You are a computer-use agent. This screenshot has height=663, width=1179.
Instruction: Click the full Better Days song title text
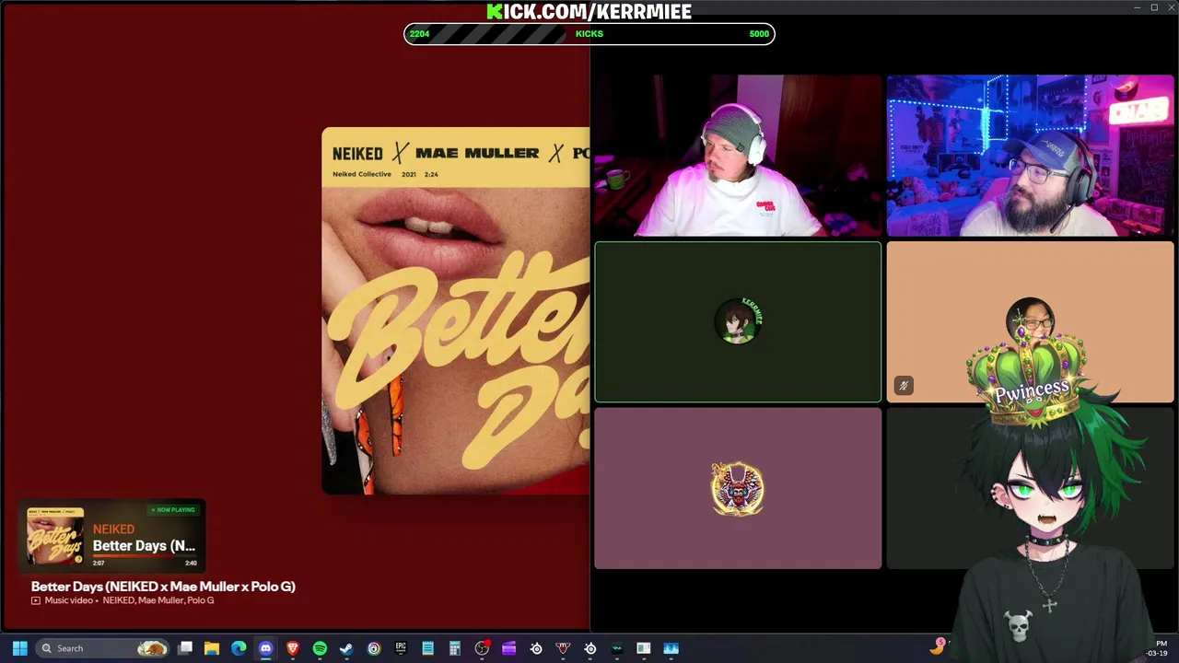point(163,587)
